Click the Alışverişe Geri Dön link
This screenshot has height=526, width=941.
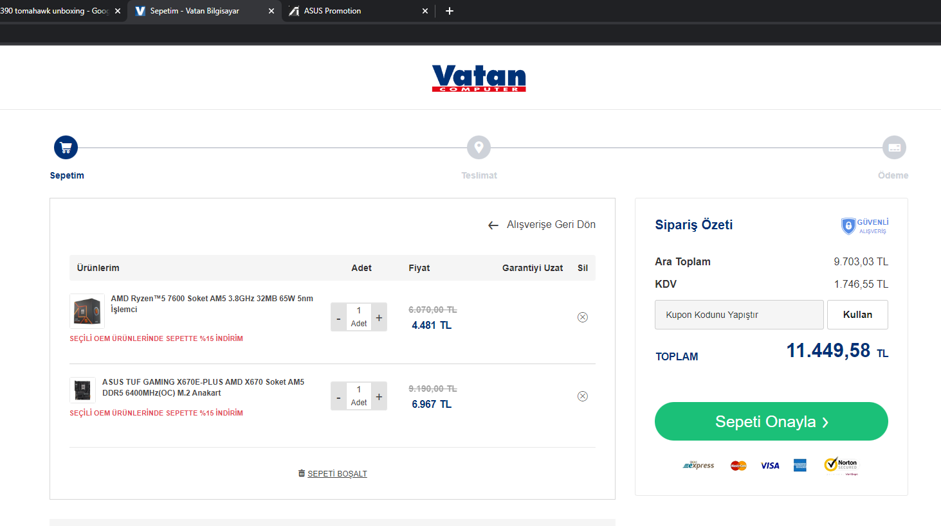pos(551,225)
